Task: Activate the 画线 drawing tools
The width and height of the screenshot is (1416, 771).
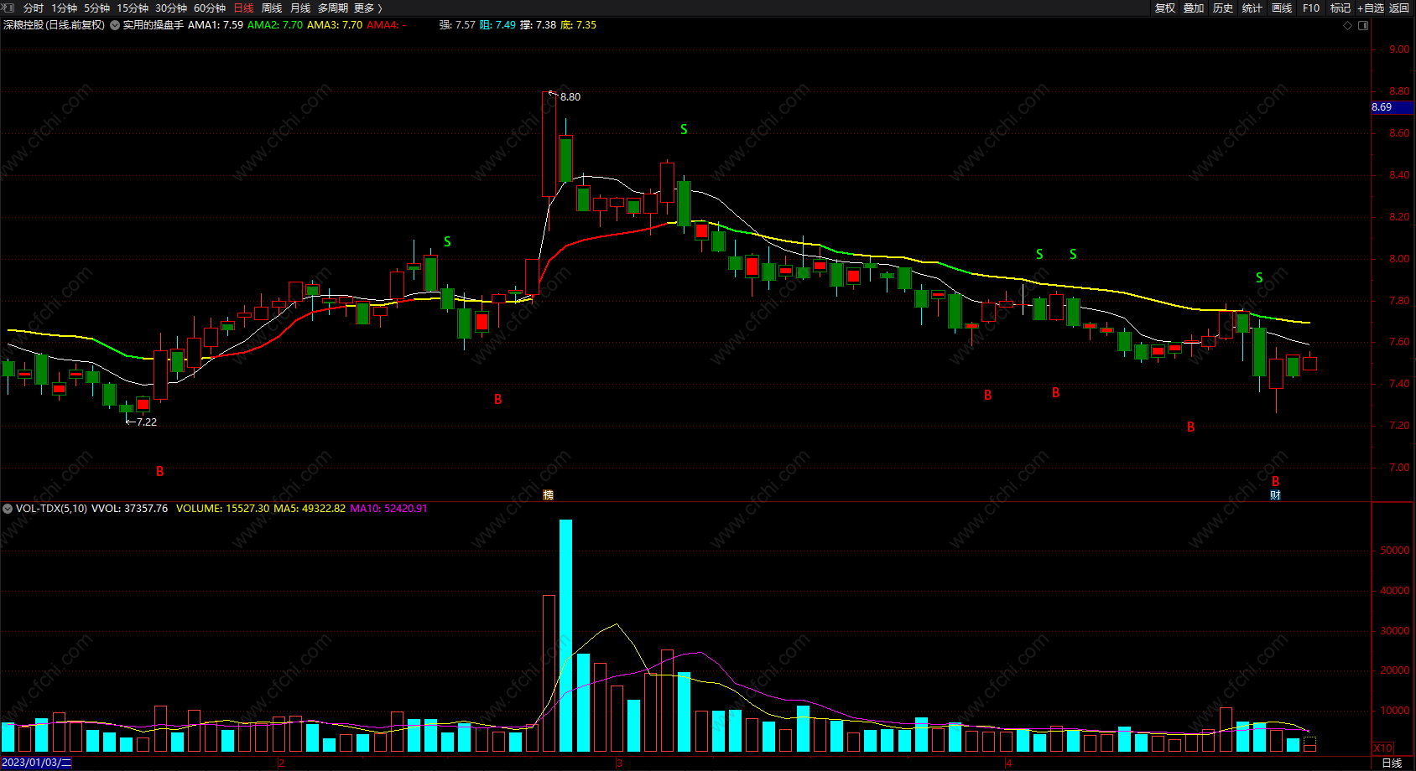Action: click(x=1282, y=8)
